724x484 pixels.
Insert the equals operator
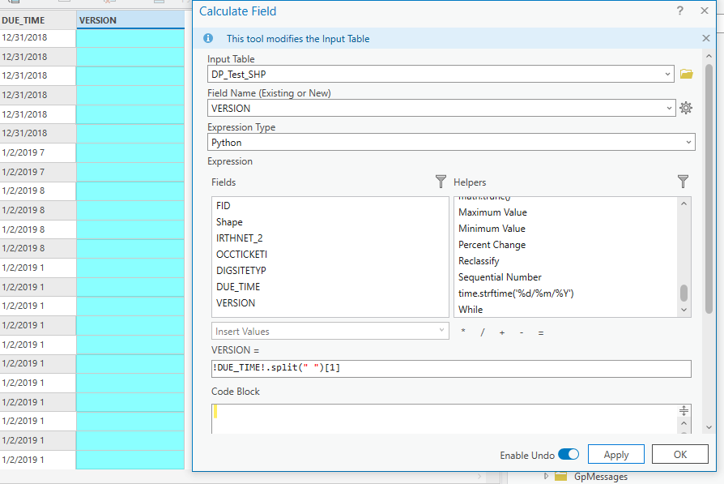[540, 332]
